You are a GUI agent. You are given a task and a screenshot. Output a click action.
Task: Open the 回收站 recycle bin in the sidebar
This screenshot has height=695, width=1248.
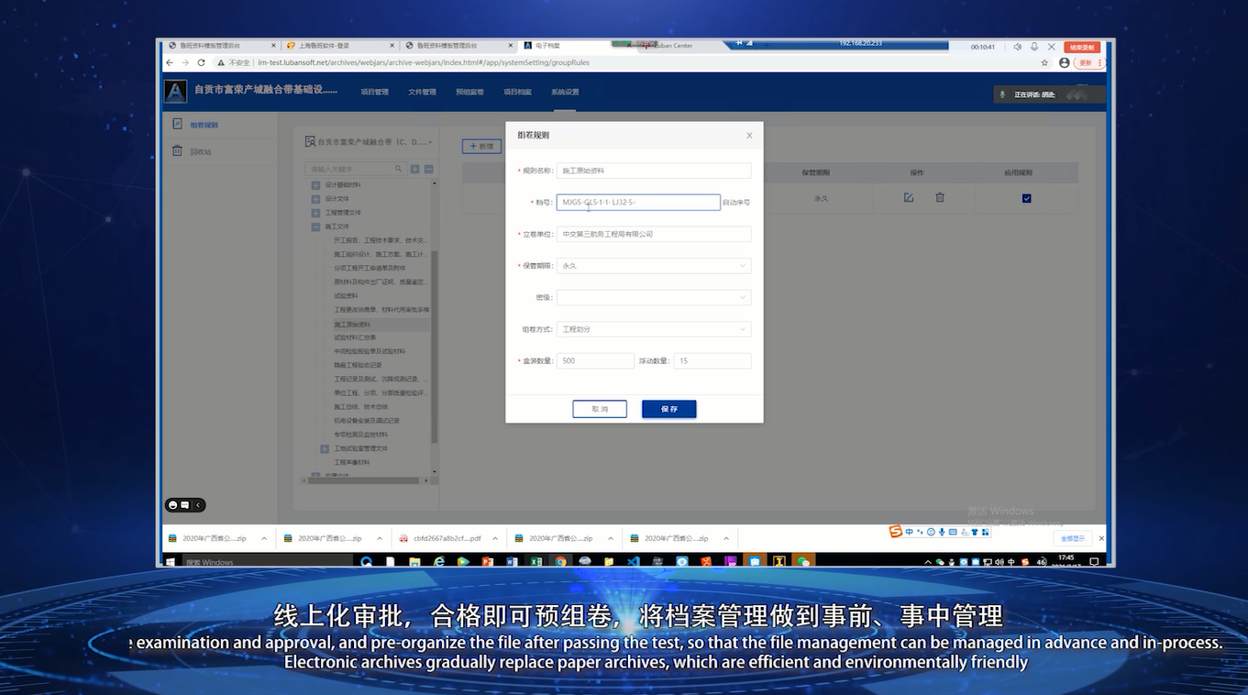pyautogui.click(x=201, y=151)
